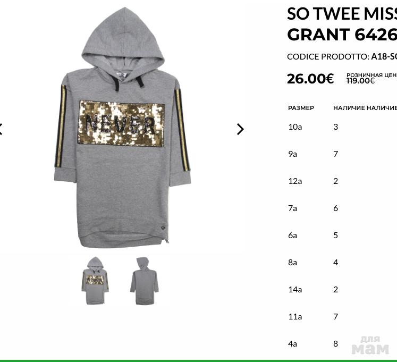This screenshot has height=362, width=397.
Task: Select size 9a row
Action: [342, 154]
